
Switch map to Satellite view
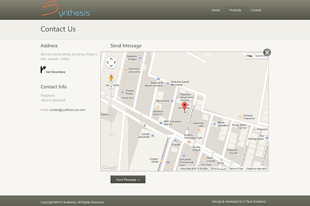(260, 56)
